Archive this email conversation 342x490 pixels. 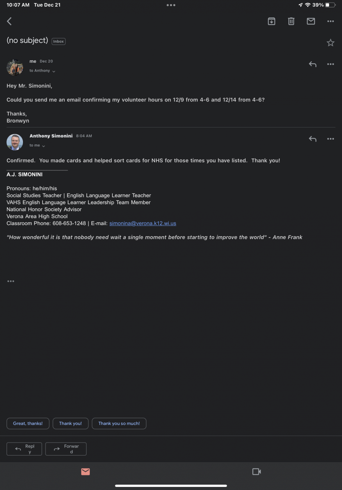point(272,21)
